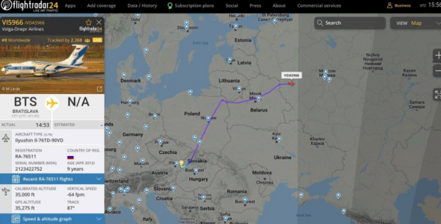Close the VI5966 flight details panel
Screen dimensions: 441x224
click(99, 23)
